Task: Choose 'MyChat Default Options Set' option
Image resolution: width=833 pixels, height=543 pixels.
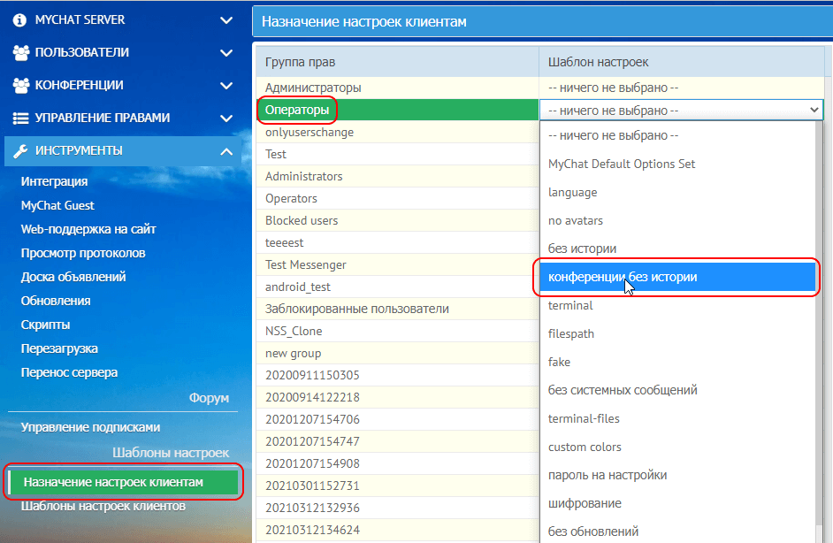Action: 622,164
